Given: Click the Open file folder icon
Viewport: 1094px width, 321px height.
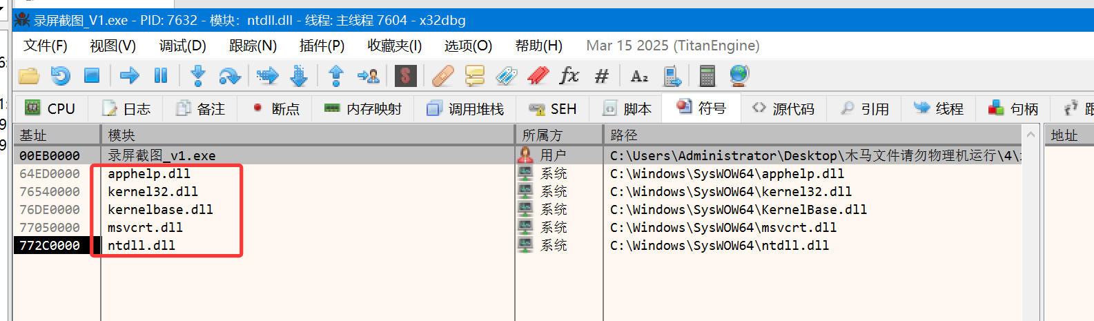Looking at the screenshot, I should pyautogui.click(x=29, y=75).
